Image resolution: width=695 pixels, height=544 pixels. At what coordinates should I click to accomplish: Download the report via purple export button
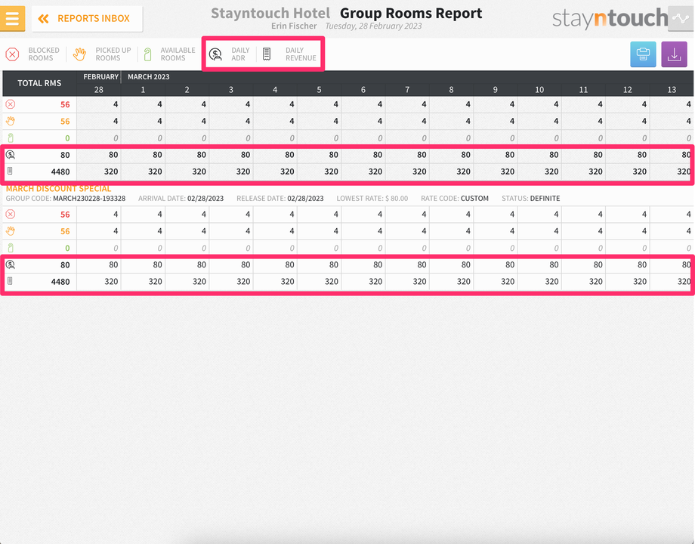[674, 54]
